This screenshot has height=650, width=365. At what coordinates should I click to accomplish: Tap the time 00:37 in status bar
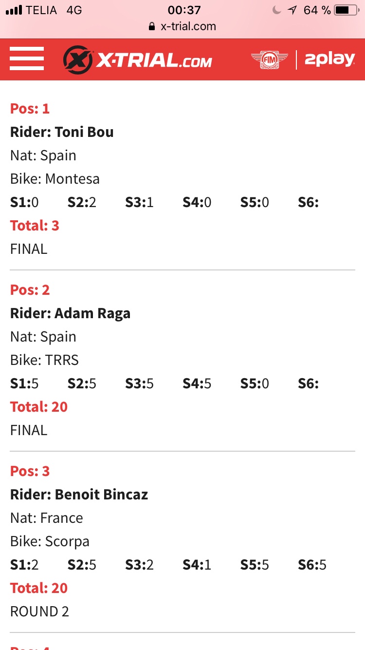(184, 10)
